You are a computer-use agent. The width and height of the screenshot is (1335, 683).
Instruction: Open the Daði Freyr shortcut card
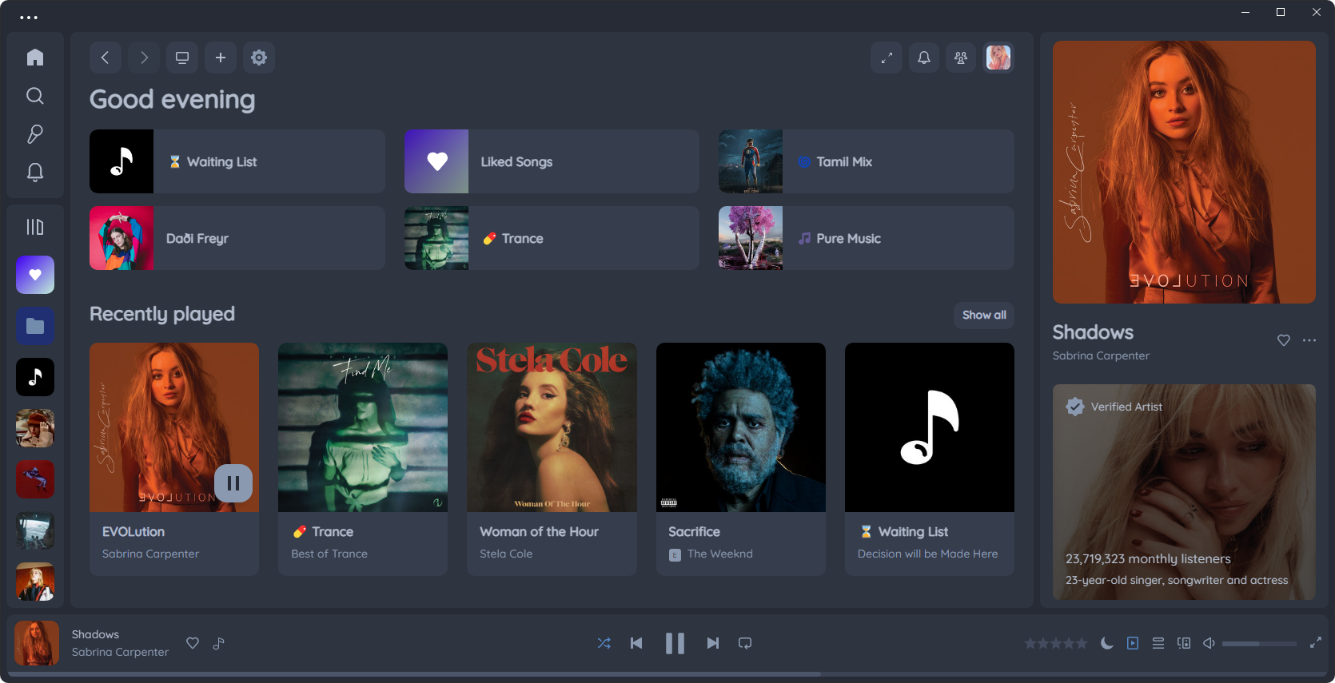coord(237,238)
